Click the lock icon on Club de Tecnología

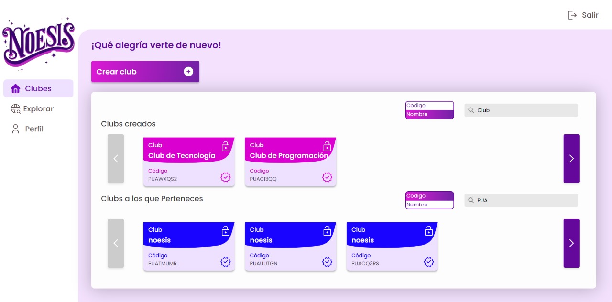[226, 146]
